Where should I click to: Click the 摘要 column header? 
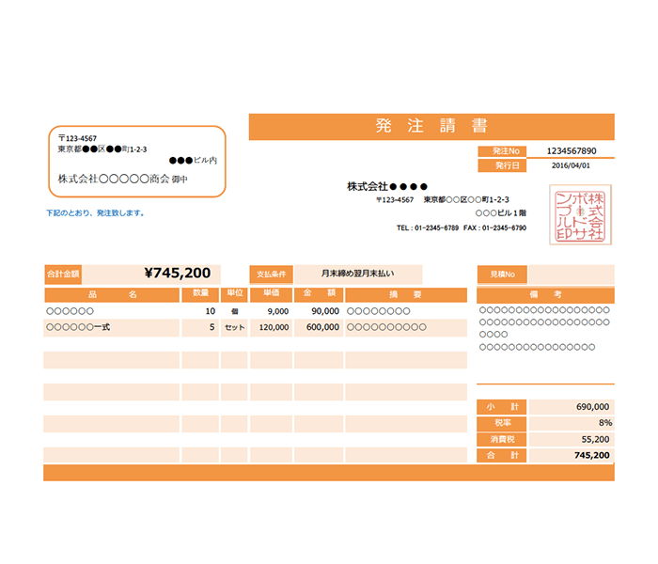(x=406, y=294)
